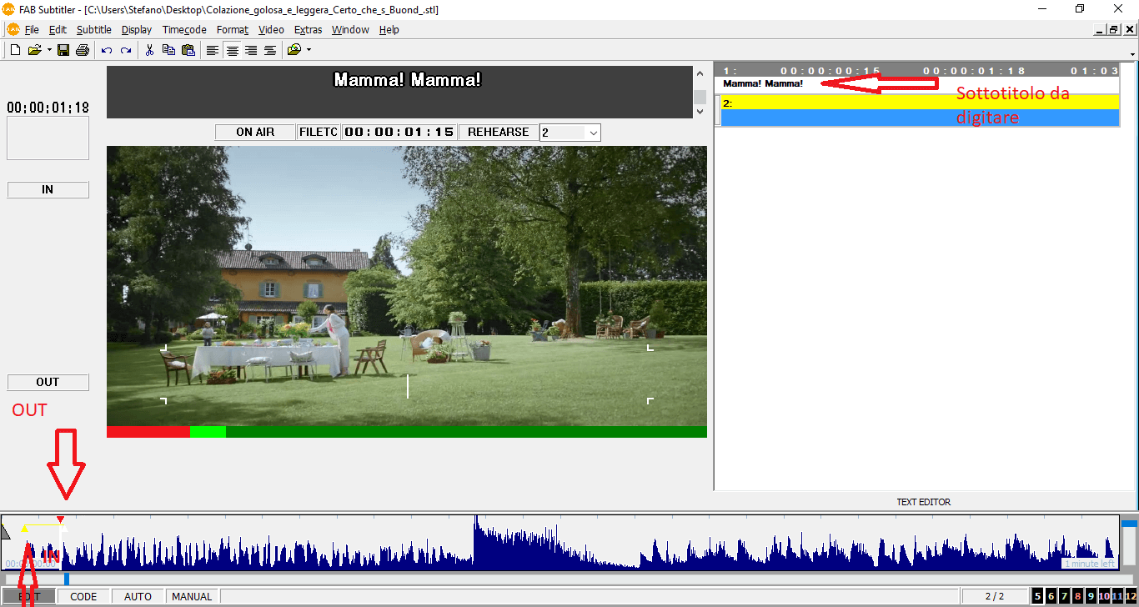Click the Copy icon in toolbar
Viewport: 1139px width, 607px height.
(x=168, y=50)
